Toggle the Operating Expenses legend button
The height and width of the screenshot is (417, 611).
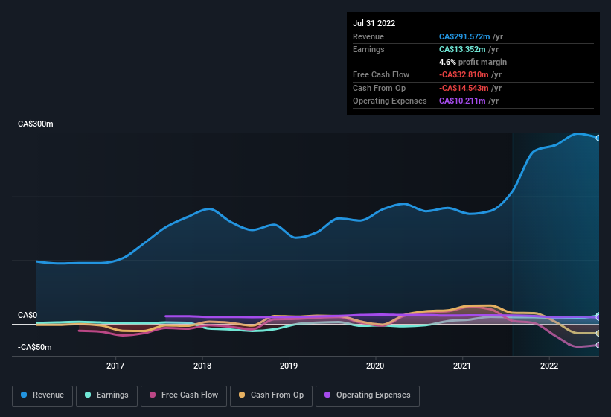368,395
